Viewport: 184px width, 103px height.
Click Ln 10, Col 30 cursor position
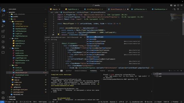(103, 102)
